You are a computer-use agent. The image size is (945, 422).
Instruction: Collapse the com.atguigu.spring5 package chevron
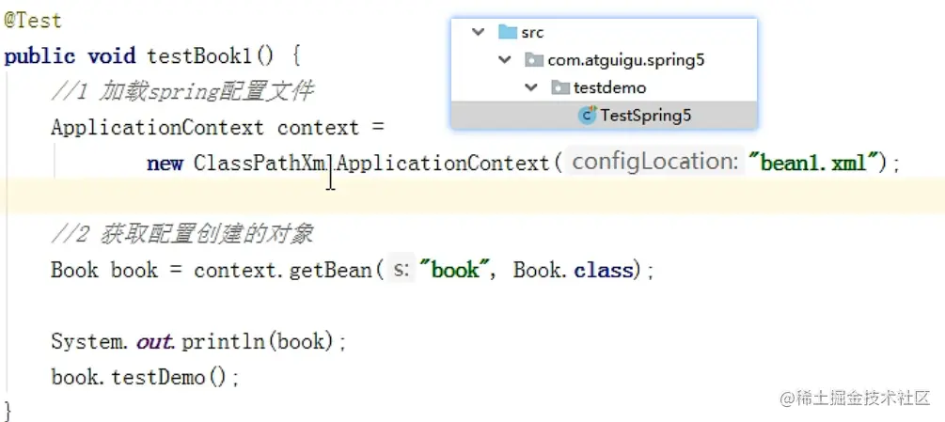[504, 59]
